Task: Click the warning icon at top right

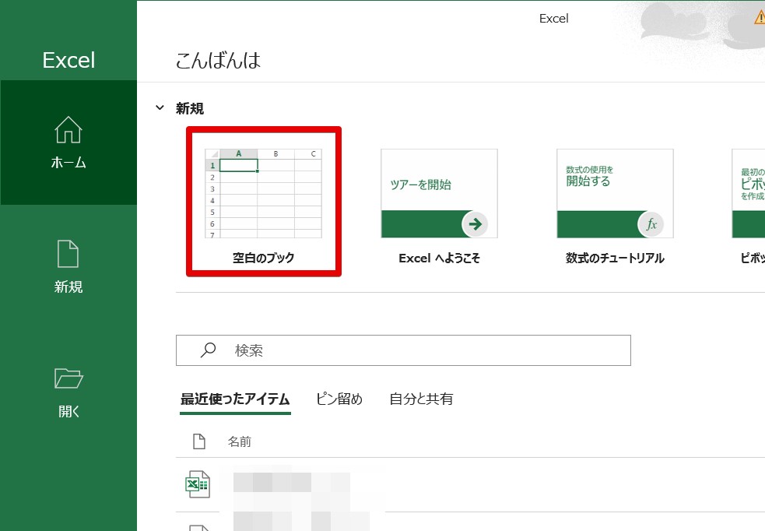Action: click(760, 18)
